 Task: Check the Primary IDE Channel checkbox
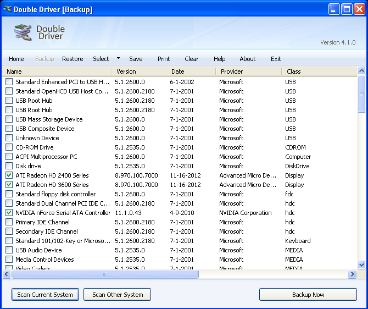[9, 222]
